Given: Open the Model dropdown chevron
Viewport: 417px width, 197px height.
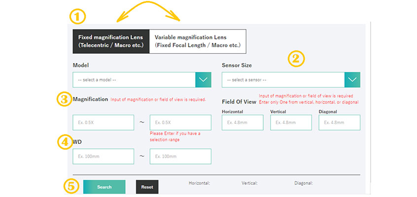Looking at the screenshot, I should click(x=204, y=79).
